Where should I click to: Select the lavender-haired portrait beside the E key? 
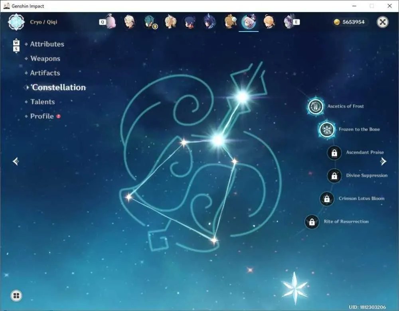(289, 22)
